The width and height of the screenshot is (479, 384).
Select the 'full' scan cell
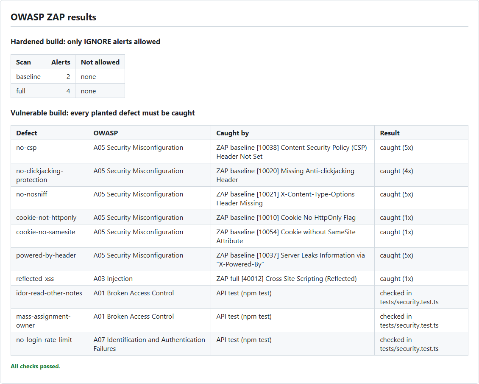coord(28,91)
